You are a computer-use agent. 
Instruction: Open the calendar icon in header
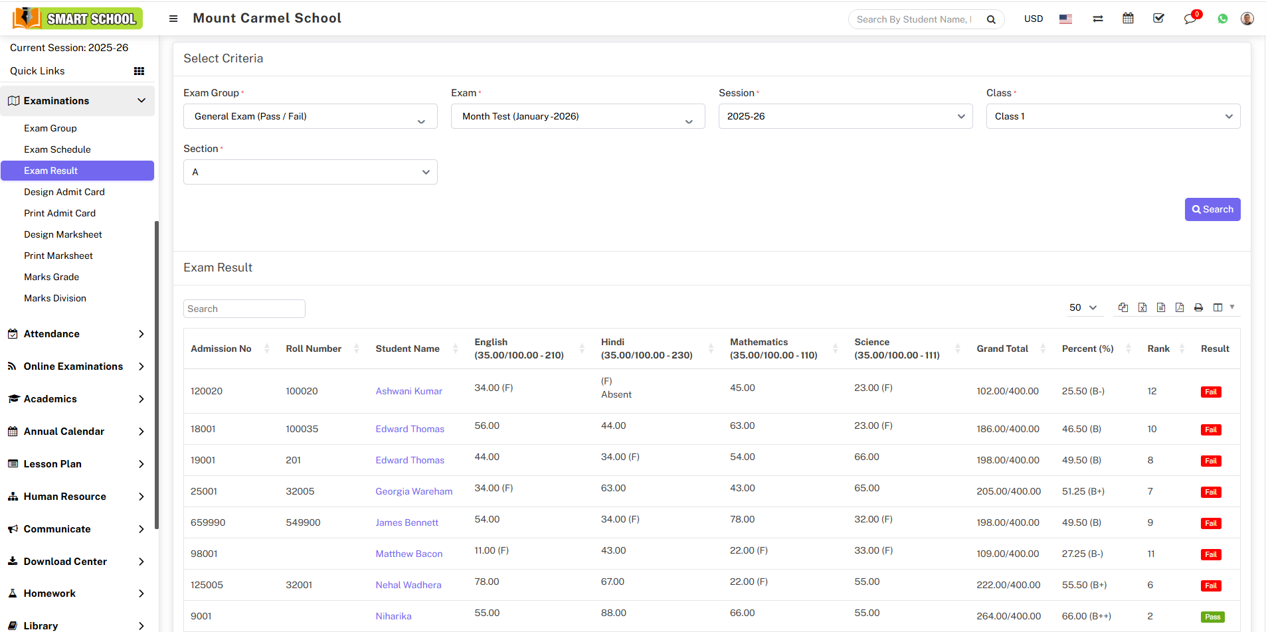pos(1128,19)
